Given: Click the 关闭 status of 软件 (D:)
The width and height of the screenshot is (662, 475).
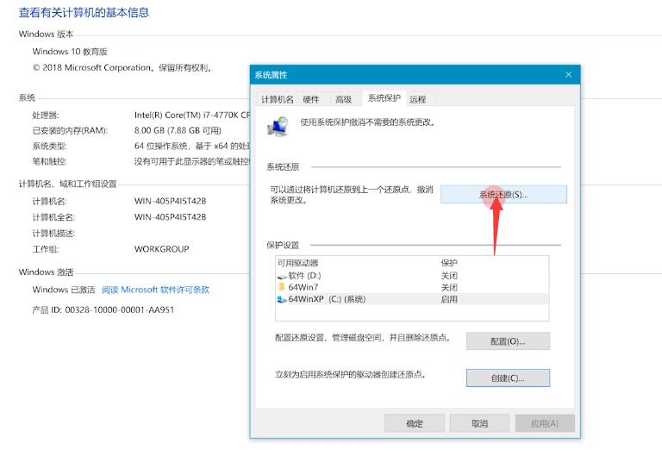Looking at the screenshot, I should tap(449, 276).
